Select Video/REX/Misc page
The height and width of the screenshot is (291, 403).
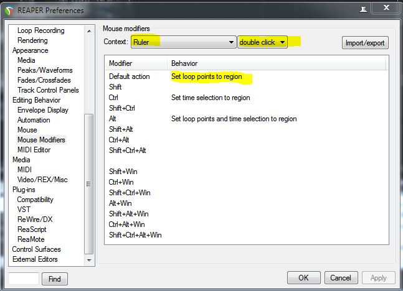point(42,180)
